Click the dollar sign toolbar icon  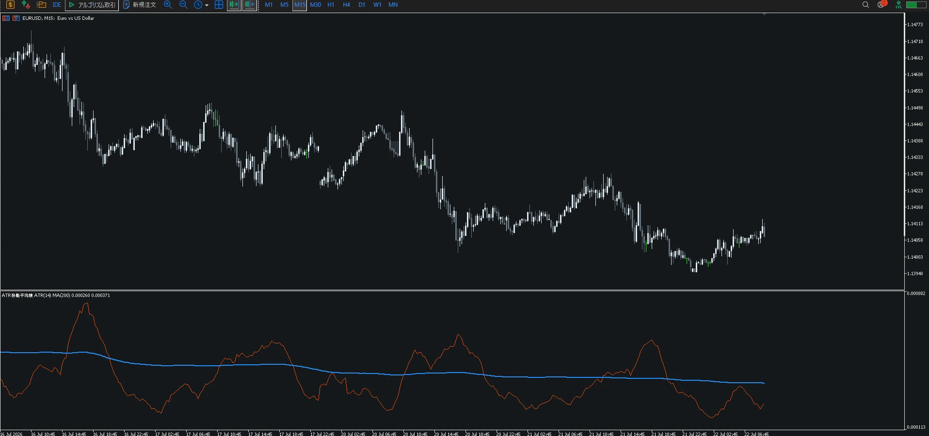coord(10,5)
